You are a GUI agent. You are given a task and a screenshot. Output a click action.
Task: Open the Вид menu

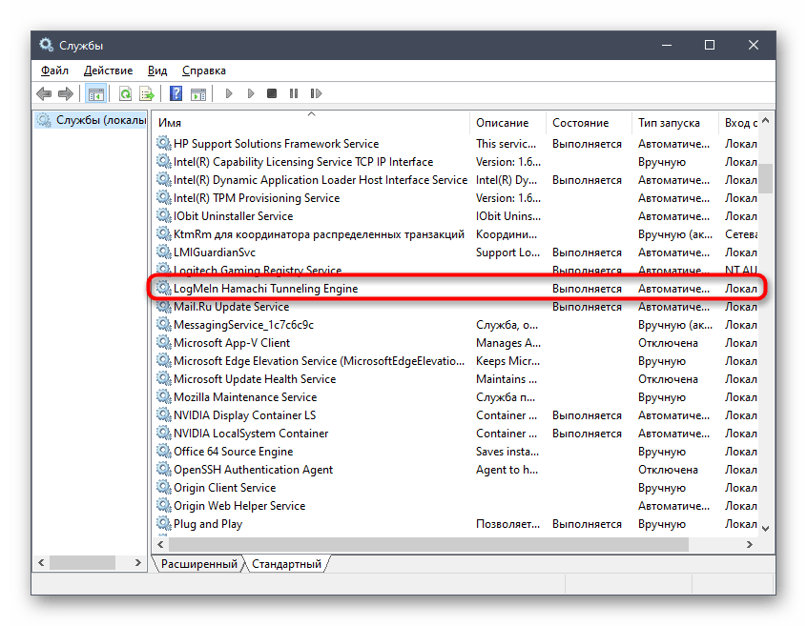click(x=157, y=71)
